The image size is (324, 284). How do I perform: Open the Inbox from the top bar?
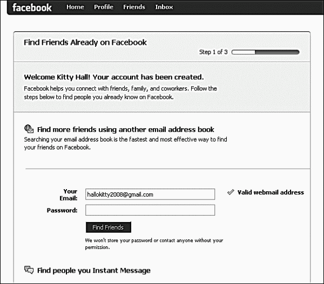pos(164,8)
